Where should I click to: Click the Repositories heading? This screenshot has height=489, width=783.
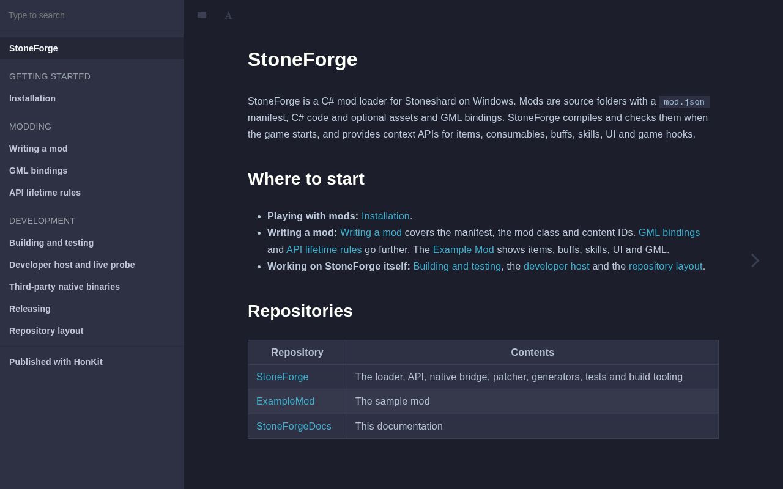pos(300,311)
